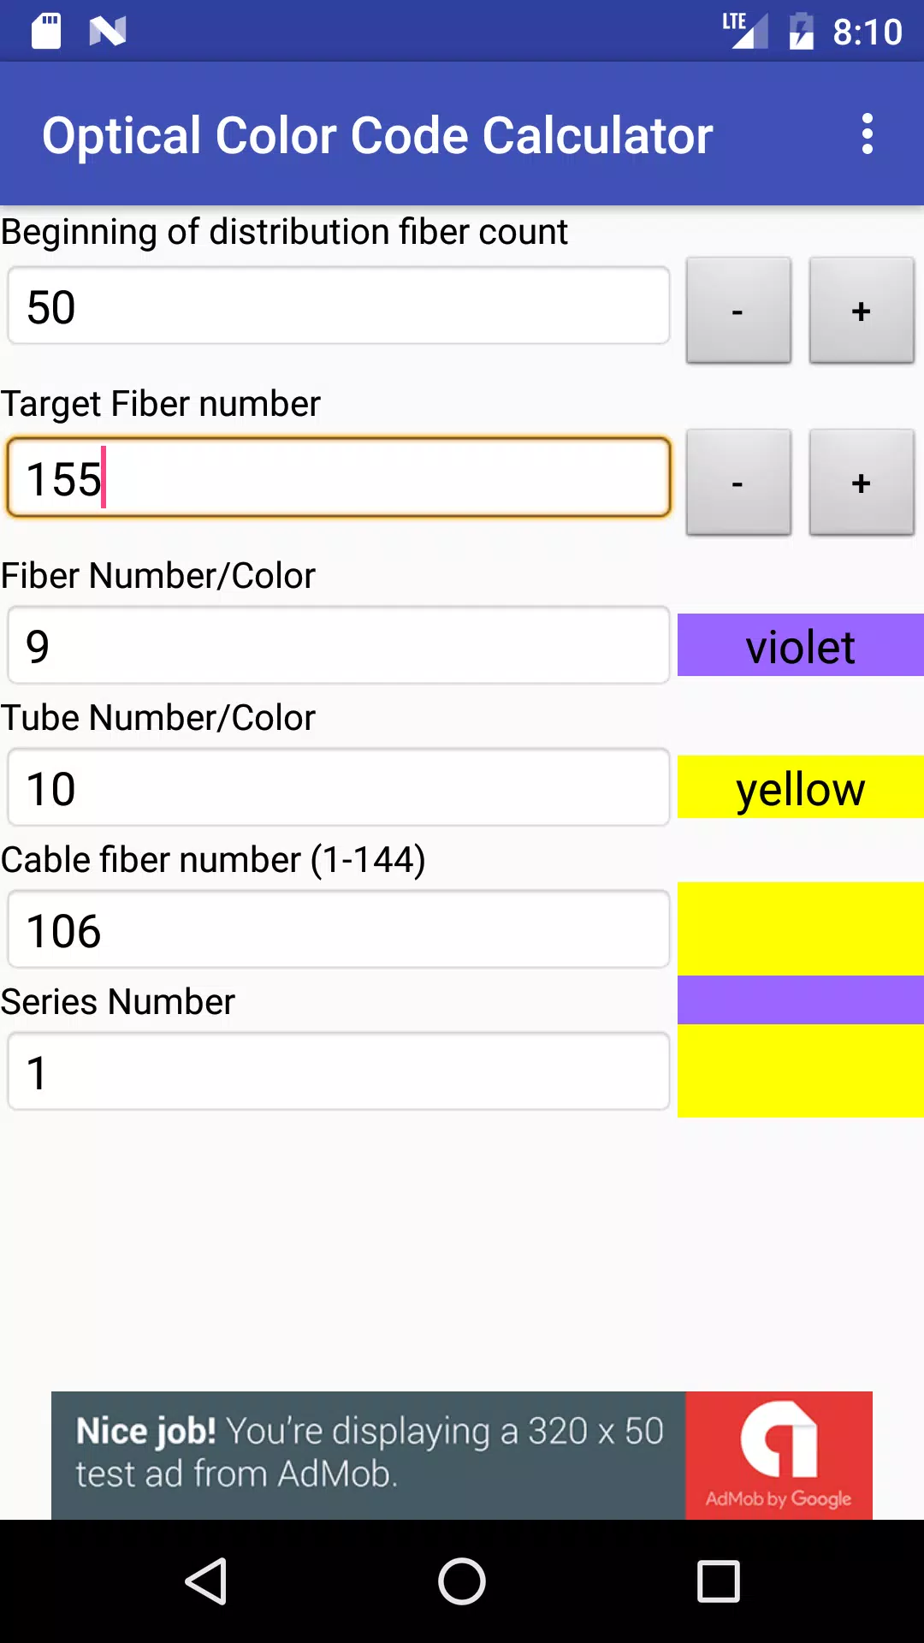Focus the distribution fiber count field showing 50
This screenshot has height=1643, width=924.
339,306
